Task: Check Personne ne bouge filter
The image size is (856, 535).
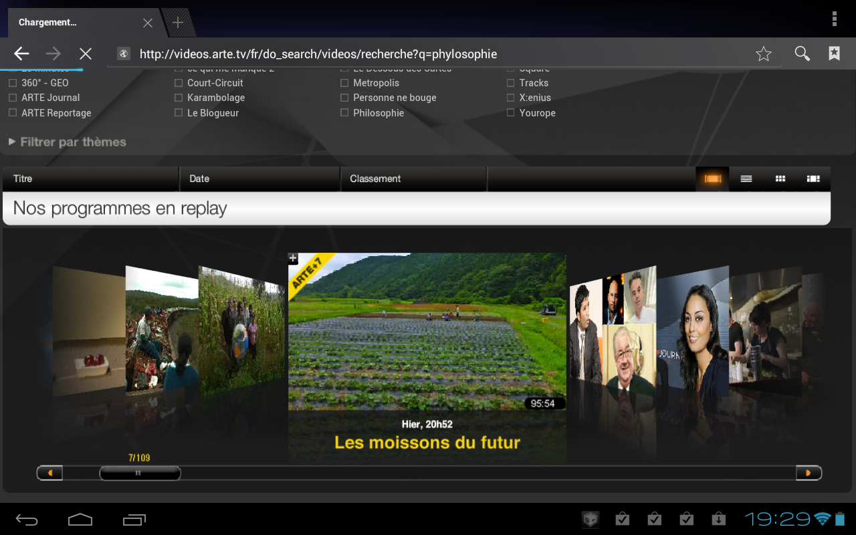Action: pyautogui.click(x=344, y=98)
